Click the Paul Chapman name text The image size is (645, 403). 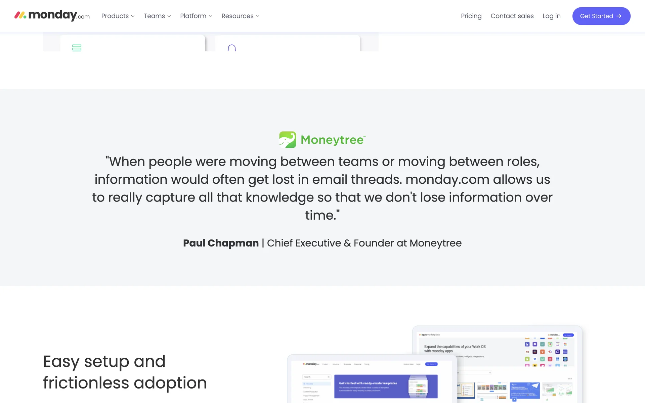click(x=221, y=243)
